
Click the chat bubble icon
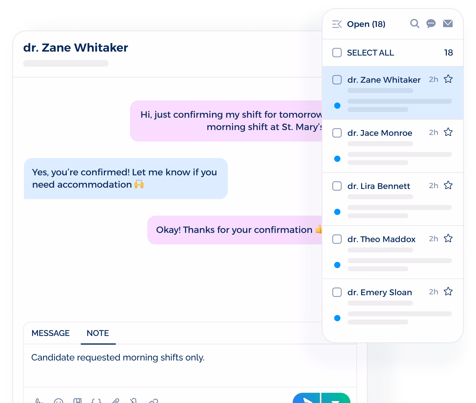pos(431,24)
